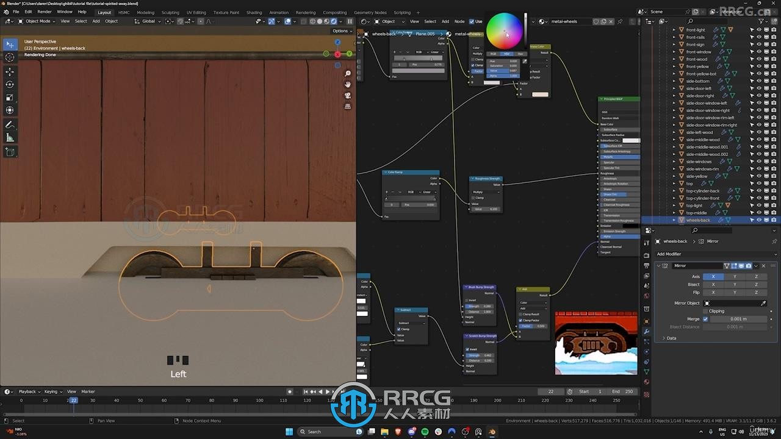Screen dimensions: 781x439
Task: Open the Render menu
Action: pos(45,12)
